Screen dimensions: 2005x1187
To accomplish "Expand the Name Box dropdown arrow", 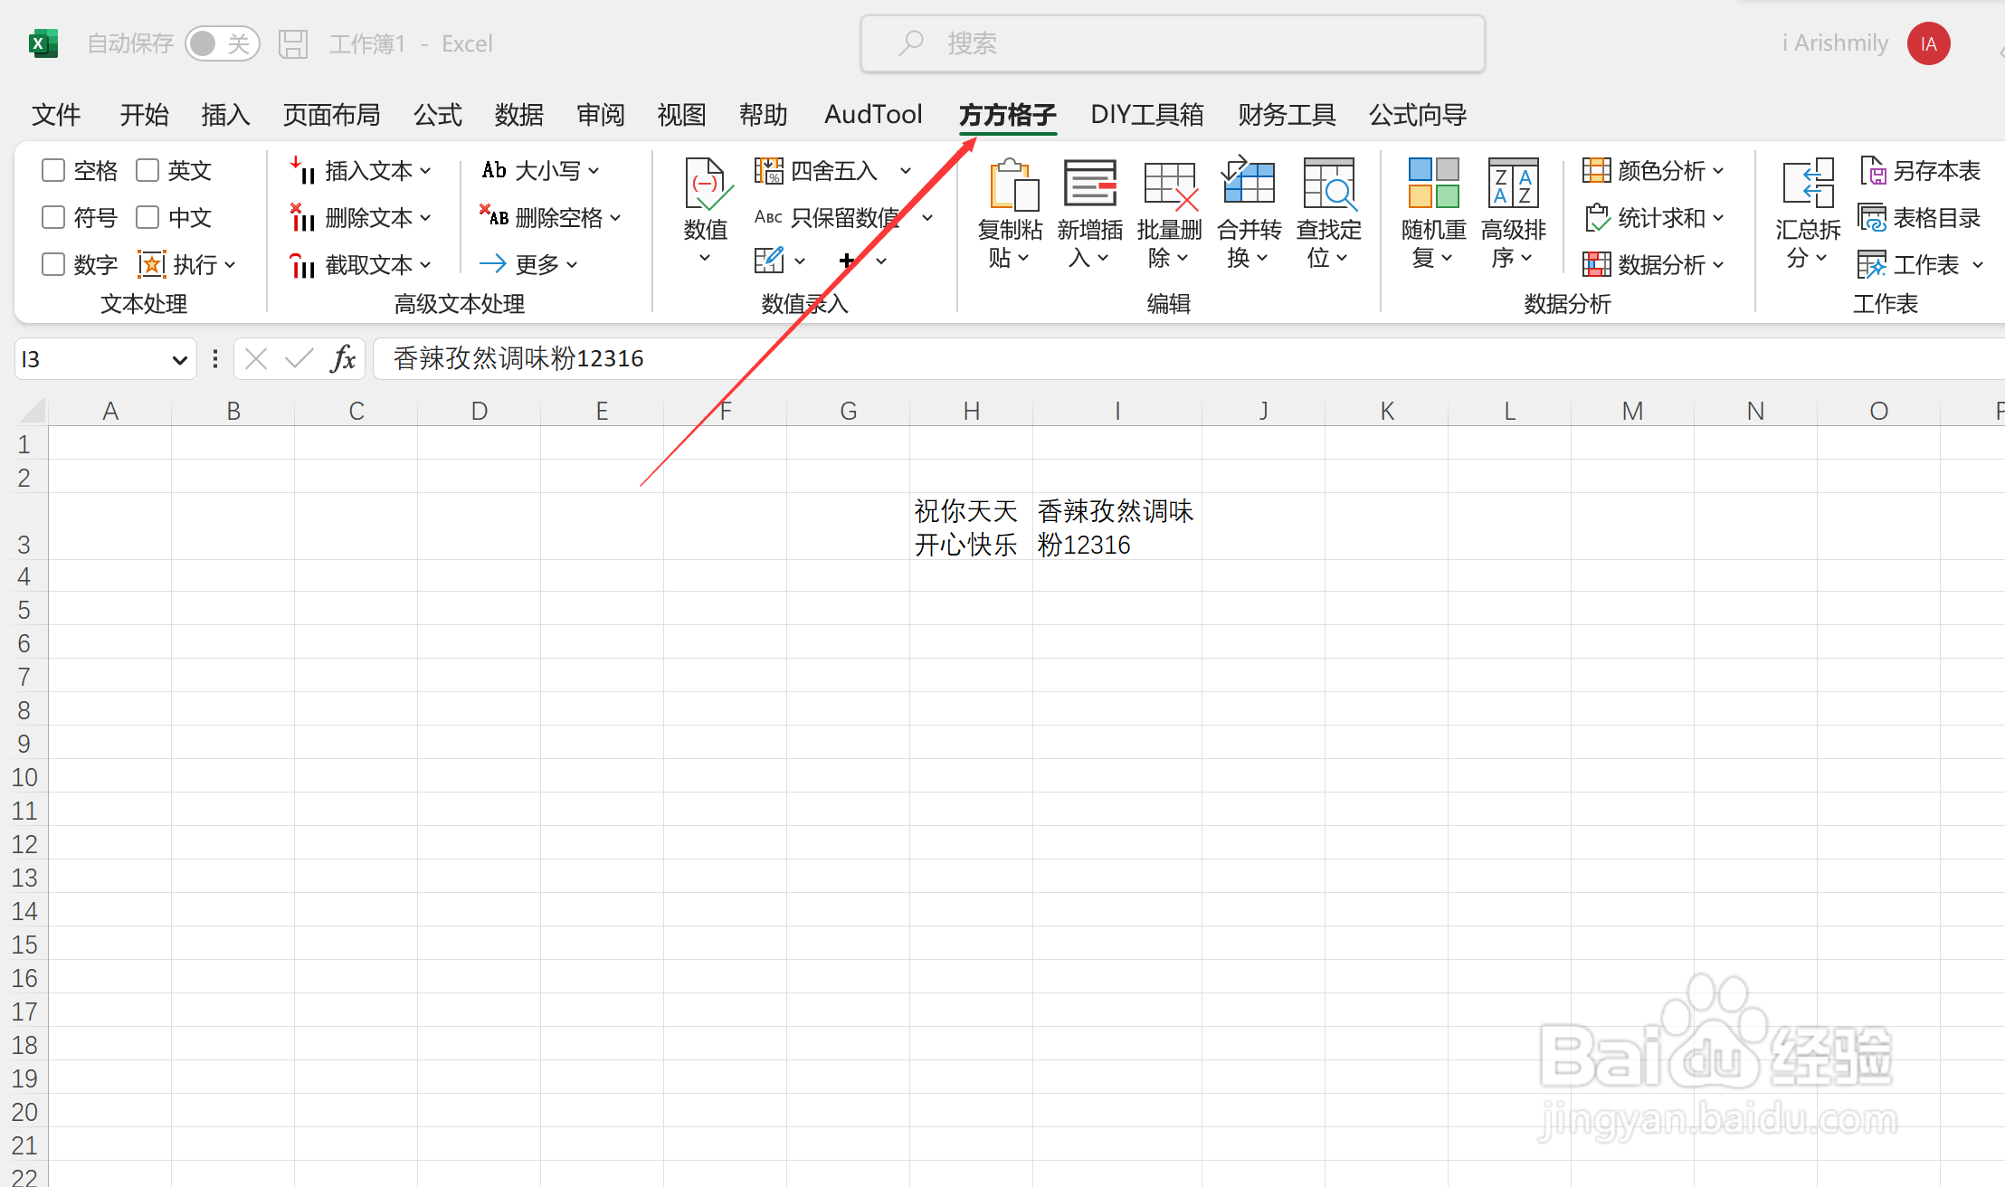I will coord(179,360).
